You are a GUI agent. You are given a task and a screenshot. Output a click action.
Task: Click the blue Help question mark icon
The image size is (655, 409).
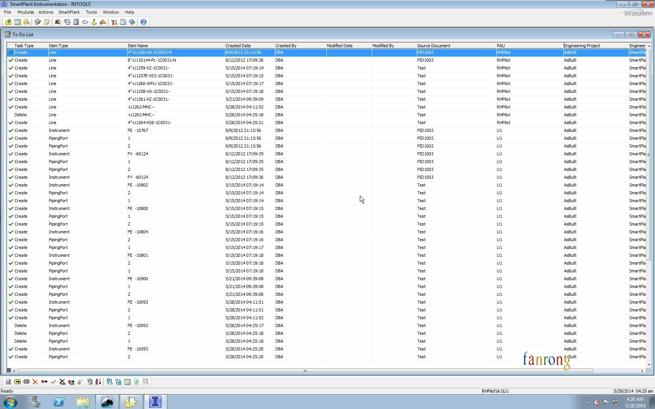tap(143, 22)
